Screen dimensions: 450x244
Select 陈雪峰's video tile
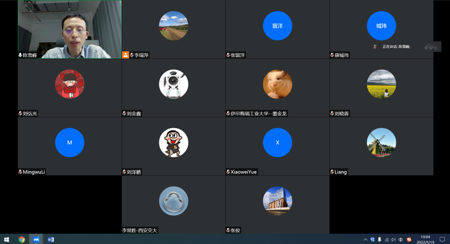pos(70,29)
